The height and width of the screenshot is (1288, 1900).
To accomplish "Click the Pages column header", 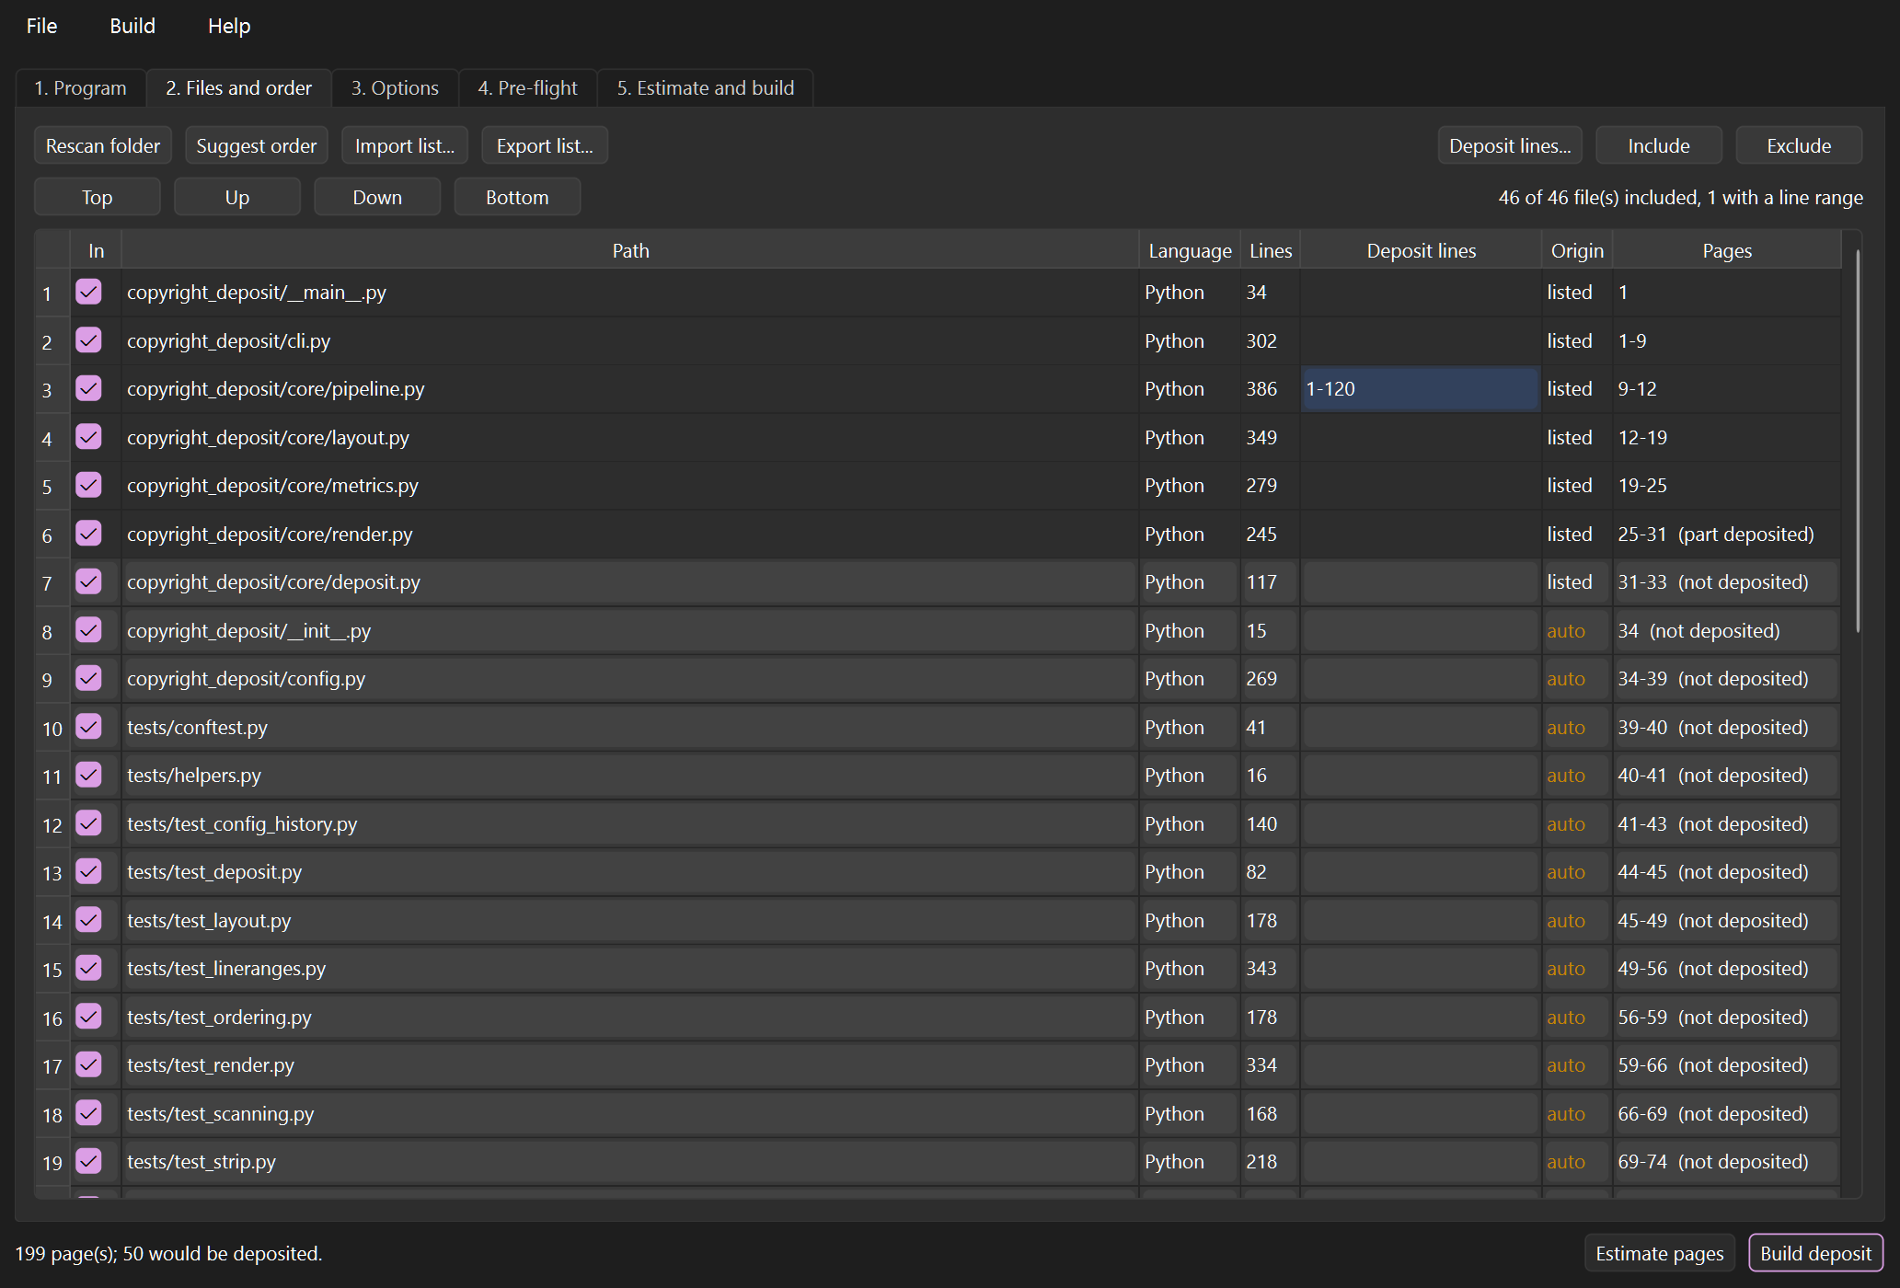I will point(1727,250).
